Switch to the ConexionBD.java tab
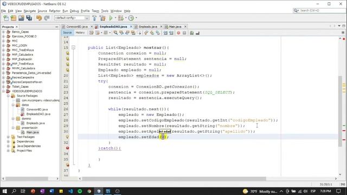This screenshot has width=347, height=195. tap(77, 27)
